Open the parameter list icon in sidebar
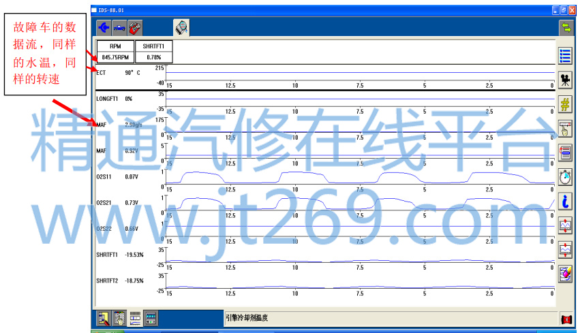This screenshot has height=333, width=578. [x=565, y=56]
